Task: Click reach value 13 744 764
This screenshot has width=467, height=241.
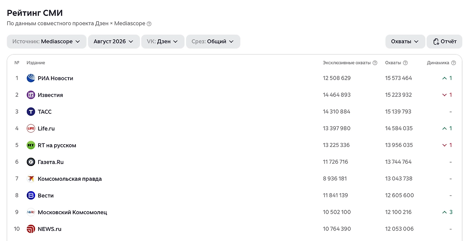Action: click(x=399, y=162)
